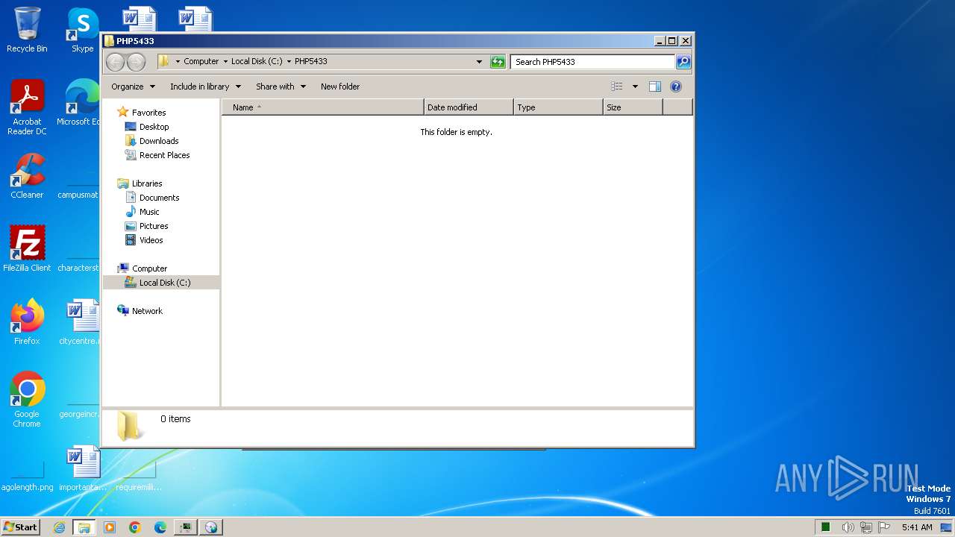Click the Start button

point(21,527)
